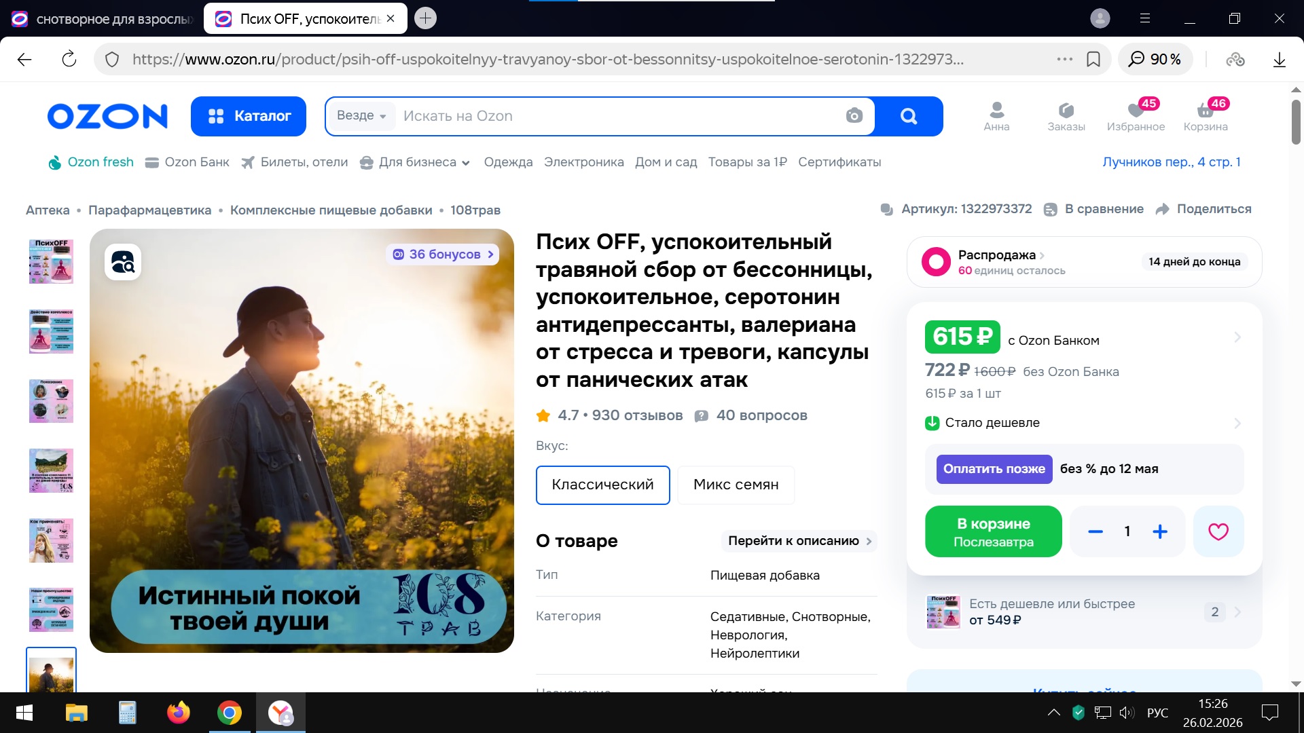The image size is (1304, 733).
Task: Select the Микс семян flavor option
Action: pos(736,485)
